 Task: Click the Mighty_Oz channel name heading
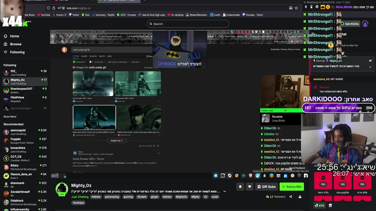click(x=81, y=185)
